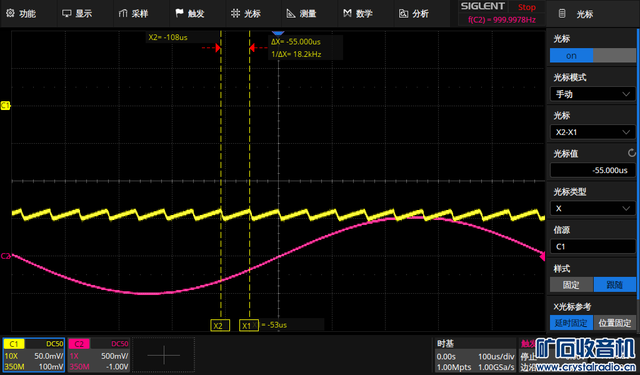Viewport: 640px width, 375px height.
Task: Click the 1.00GSa/s sample rate value
Action: [x=496, y=367]
